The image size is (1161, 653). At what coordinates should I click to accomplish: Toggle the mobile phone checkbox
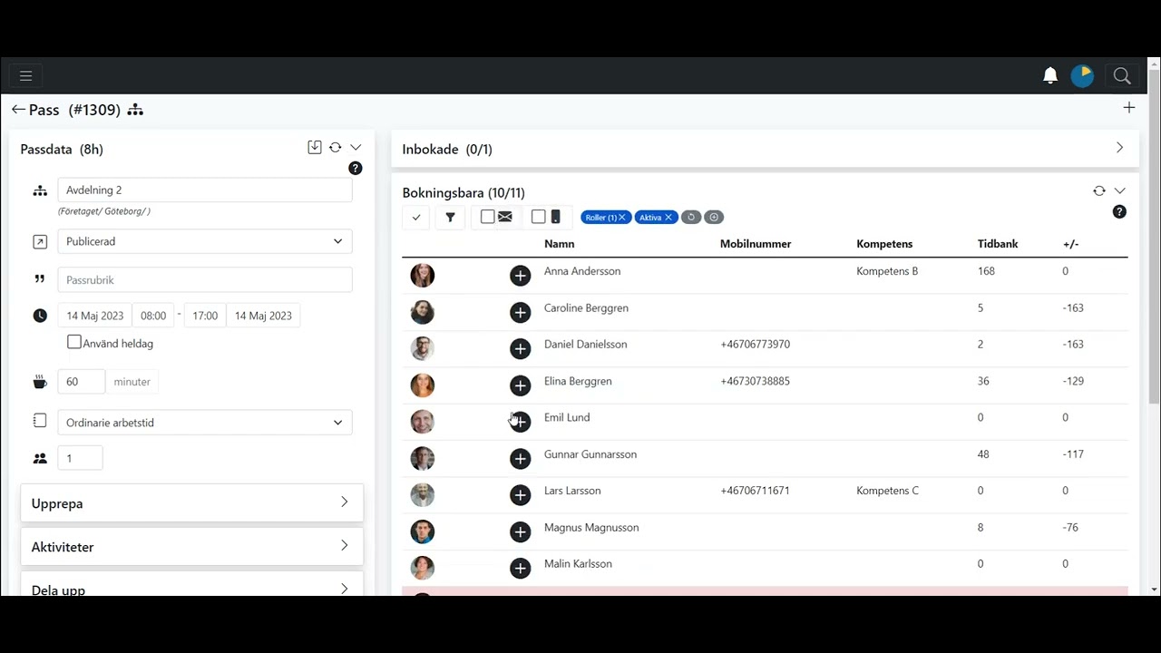click(x=538, y=217)
